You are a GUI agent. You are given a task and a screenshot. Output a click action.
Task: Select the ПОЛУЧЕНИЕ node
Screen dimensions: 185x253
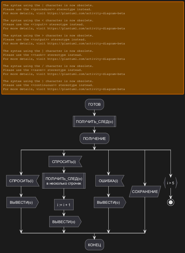95,139
